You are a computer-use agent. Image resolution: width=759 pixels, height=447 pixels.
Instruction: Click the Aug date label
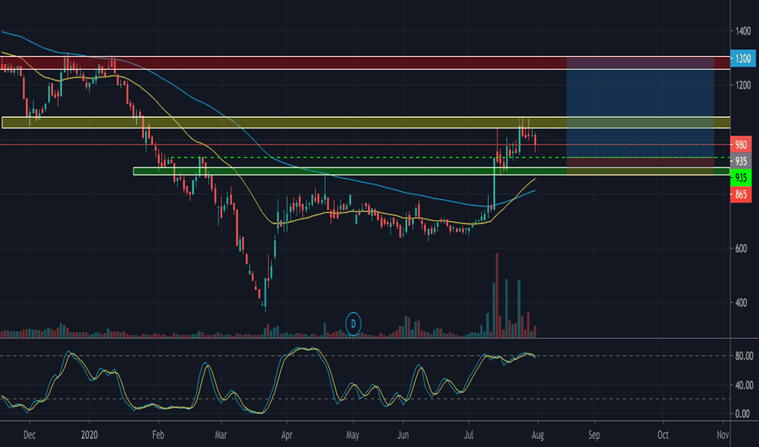[537, 435]
